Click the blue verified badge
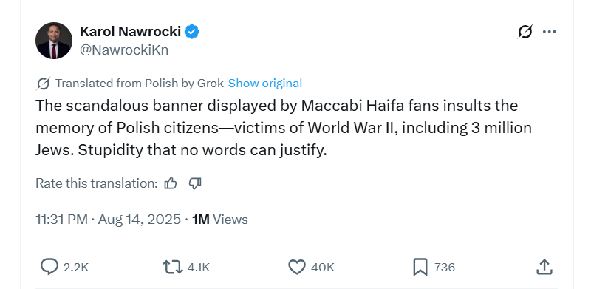 pos(192,32)
